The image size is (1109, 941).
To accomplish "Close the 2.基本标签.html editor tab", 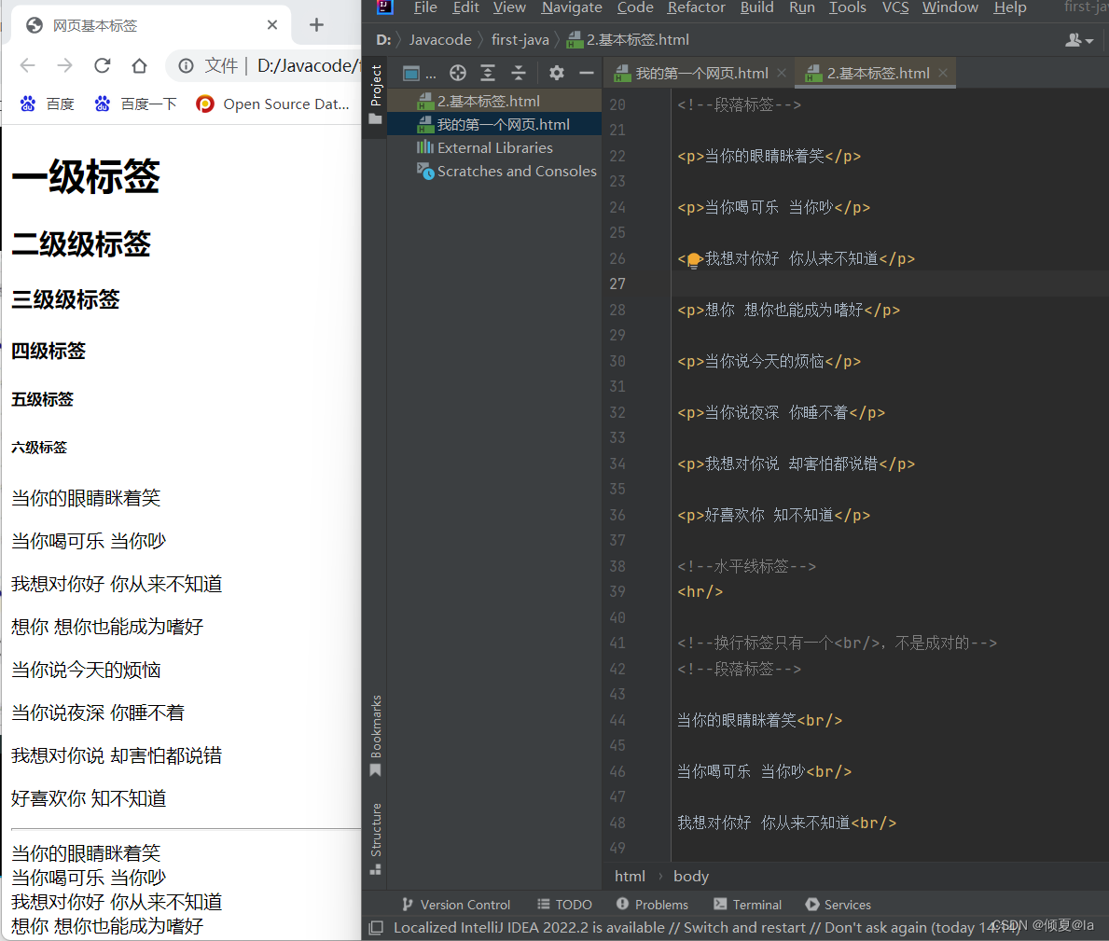I will click(x=943, y=73).
